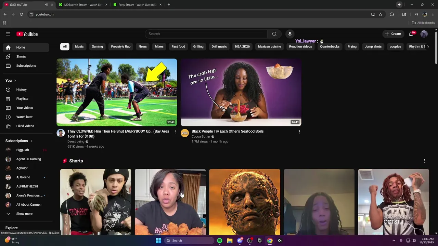Open the mummy face Short thumbnail
Image resolution: width=438 pixels, height=246 pixels.
245,202
